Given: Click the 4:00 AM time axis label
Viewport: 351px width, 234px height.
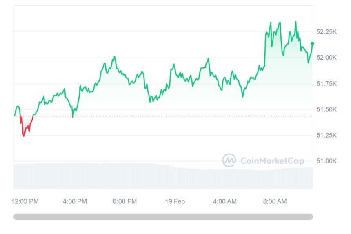Looking at the screenshot, I should coord(225,201).
